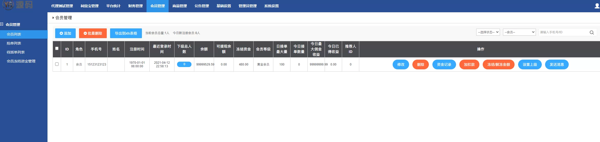Click the 批量删除 batch delete button
This screenshot has height=142, width=600.
93,33
